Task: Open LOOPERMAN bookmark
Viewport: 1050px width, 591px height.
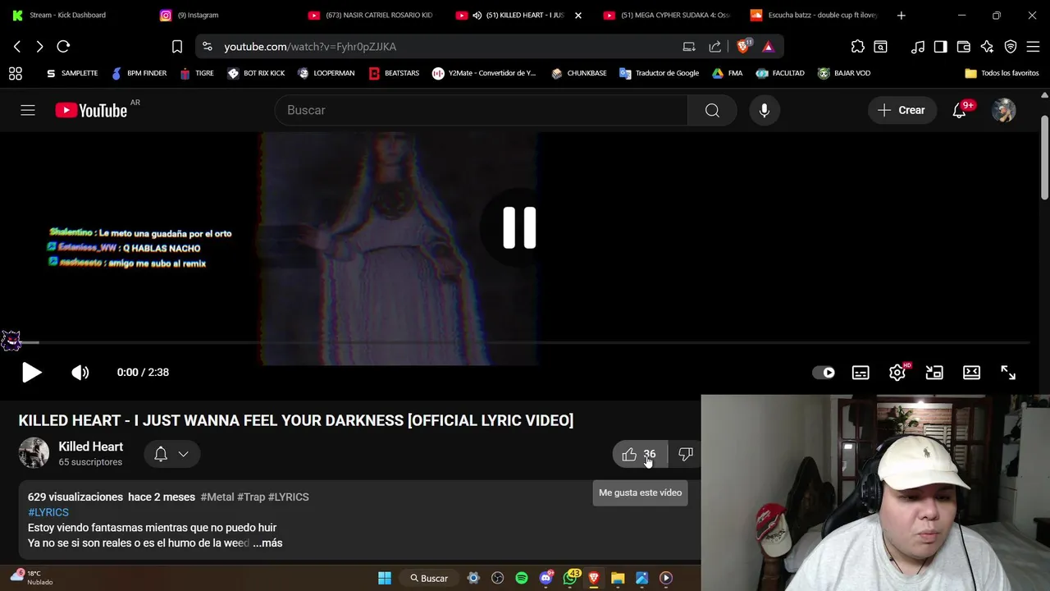Action: pos(326,73)
